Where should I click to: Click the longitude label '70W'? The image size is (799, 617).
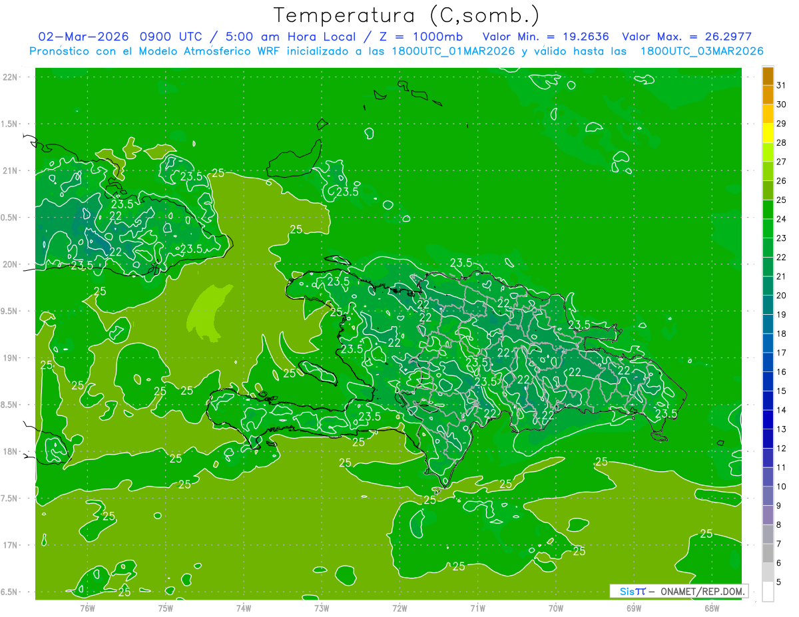click(556, 608)
